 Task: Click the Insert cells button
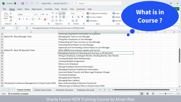tap(116, 13)
